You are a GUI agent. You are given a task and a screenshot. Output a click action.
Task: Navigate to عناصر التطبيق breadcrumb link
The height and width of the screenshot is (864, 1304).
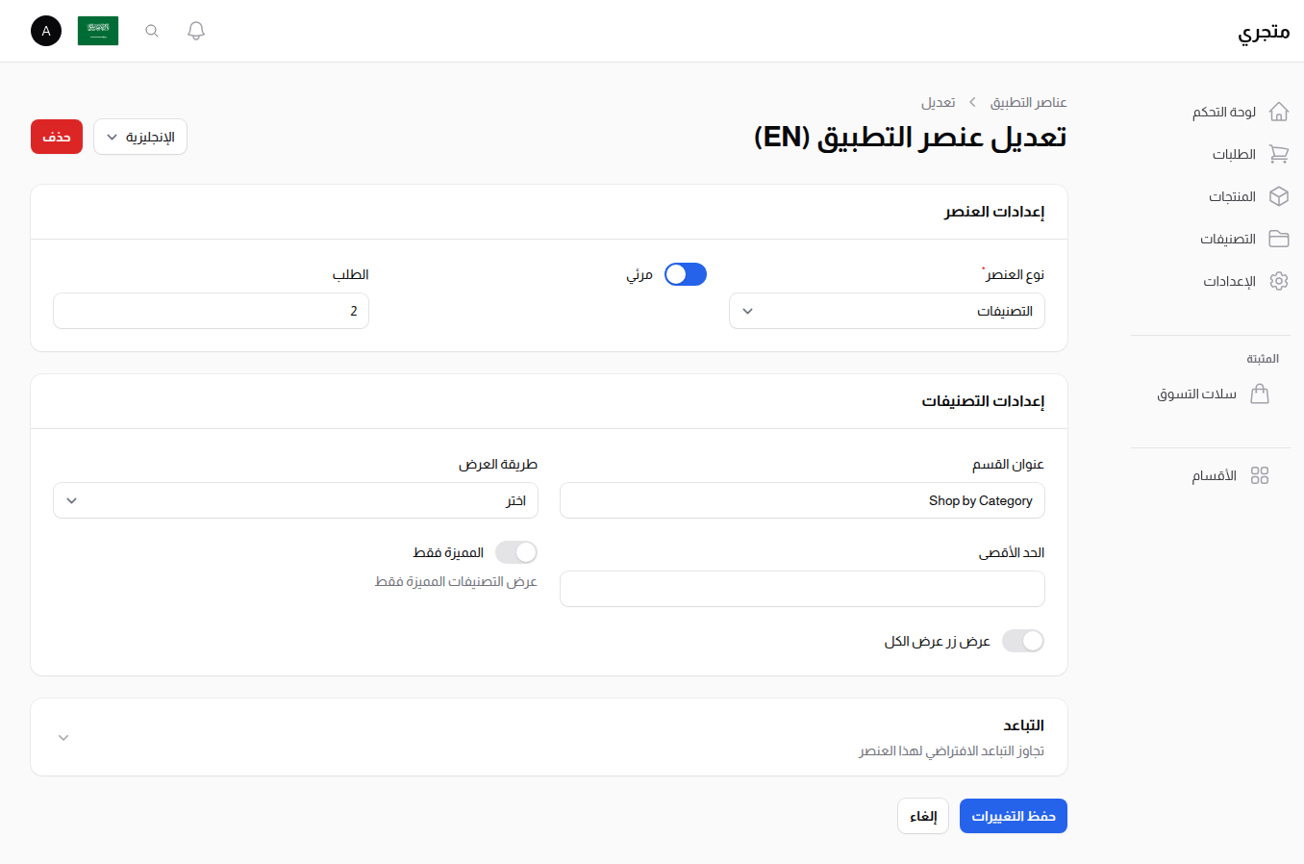pyautogui.click(x=1028, y=101)
